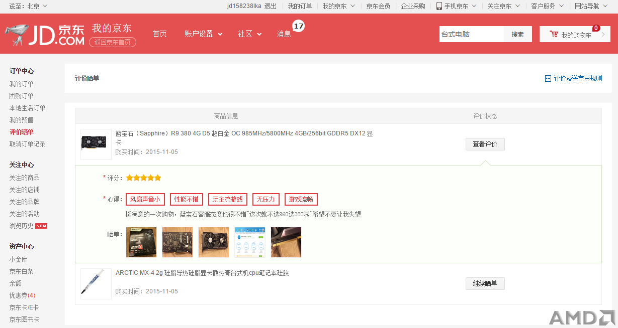Viewport: 618px width, 328px height.
Task: Click the 性能不错 tag
Action: (187, 199)
